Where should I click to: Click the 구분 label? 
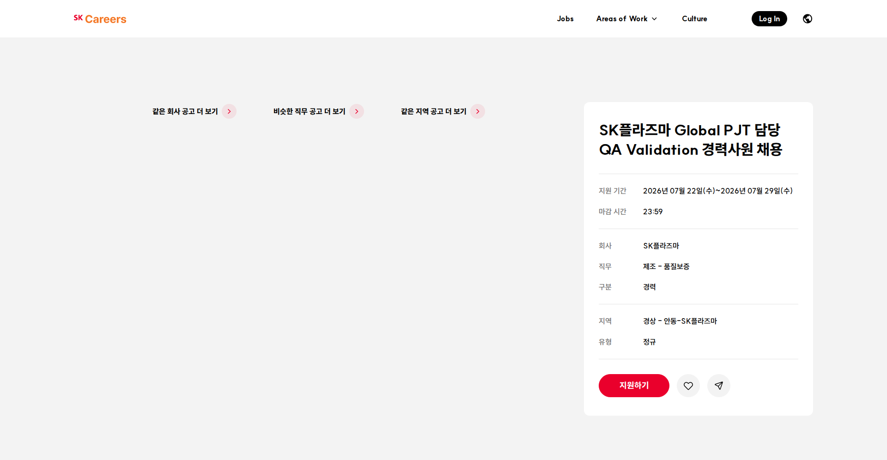605,287
